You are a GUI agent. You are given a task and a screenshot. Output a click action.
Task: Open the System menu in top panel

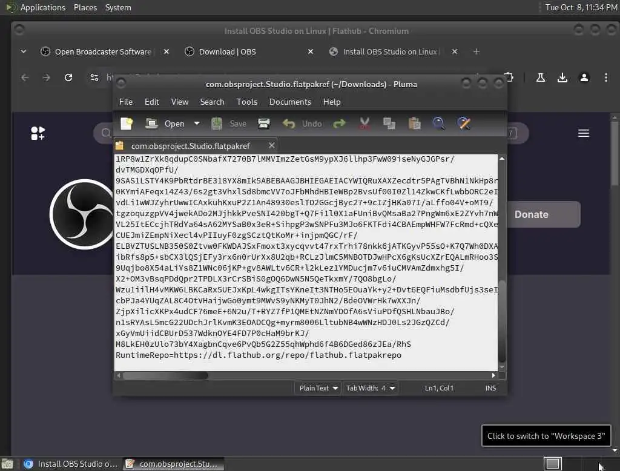coord(118,7)
